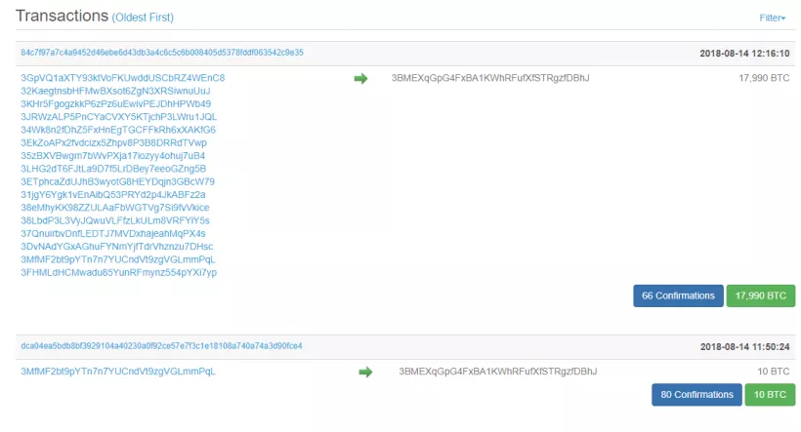Open input address starting with 3EkZoAPx
Image resolution: width=801 pixels, height=432 pixels.
click(x=113, y=142)
